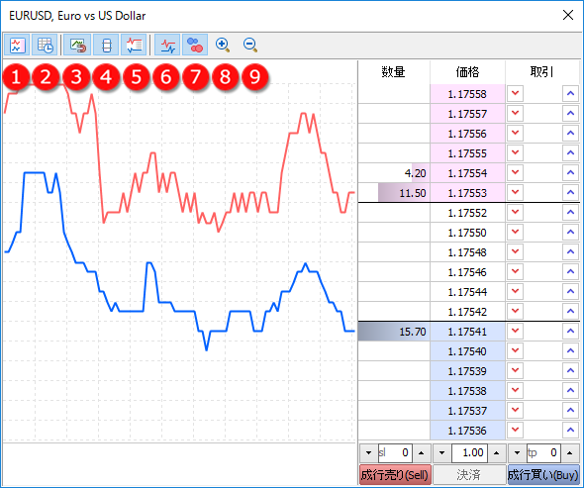
Task: Click the volume input field showing 1.00
Action: click(x=469, y=453)
